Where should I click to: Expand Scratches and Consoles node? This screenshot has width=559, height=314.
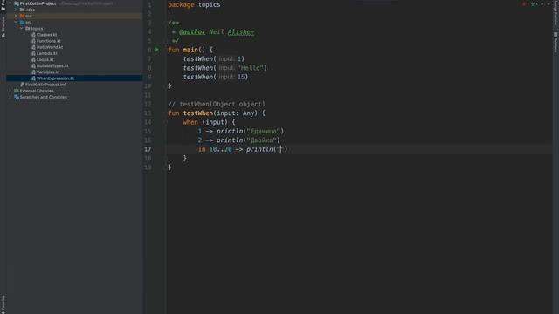[x=10, y=97]
